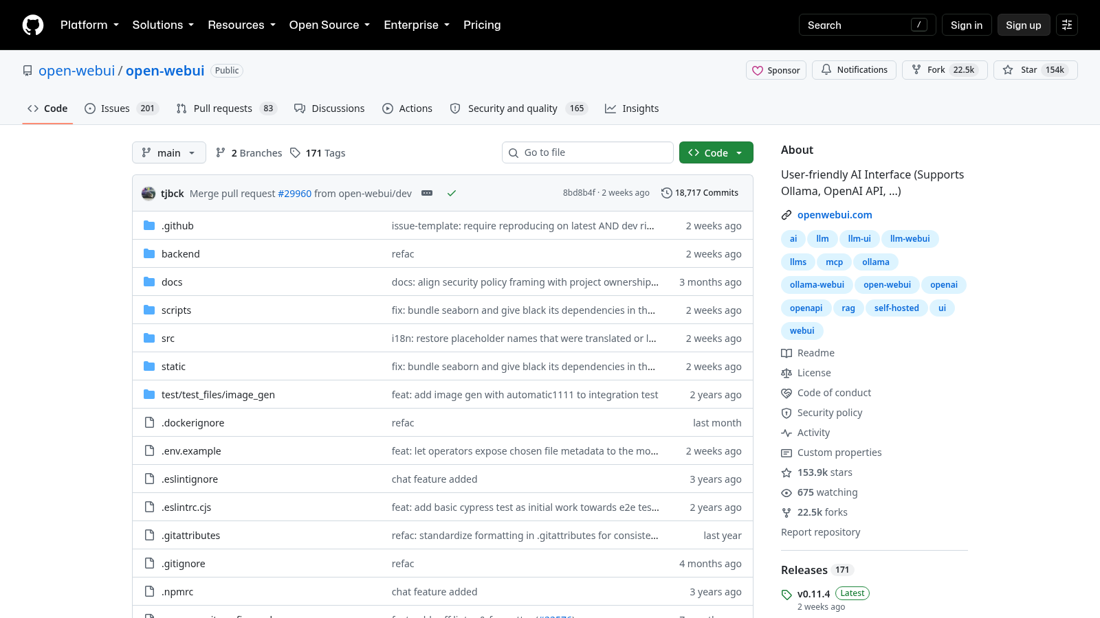Open the backend folder
1100x618 pixels.
tap(181, 254)
